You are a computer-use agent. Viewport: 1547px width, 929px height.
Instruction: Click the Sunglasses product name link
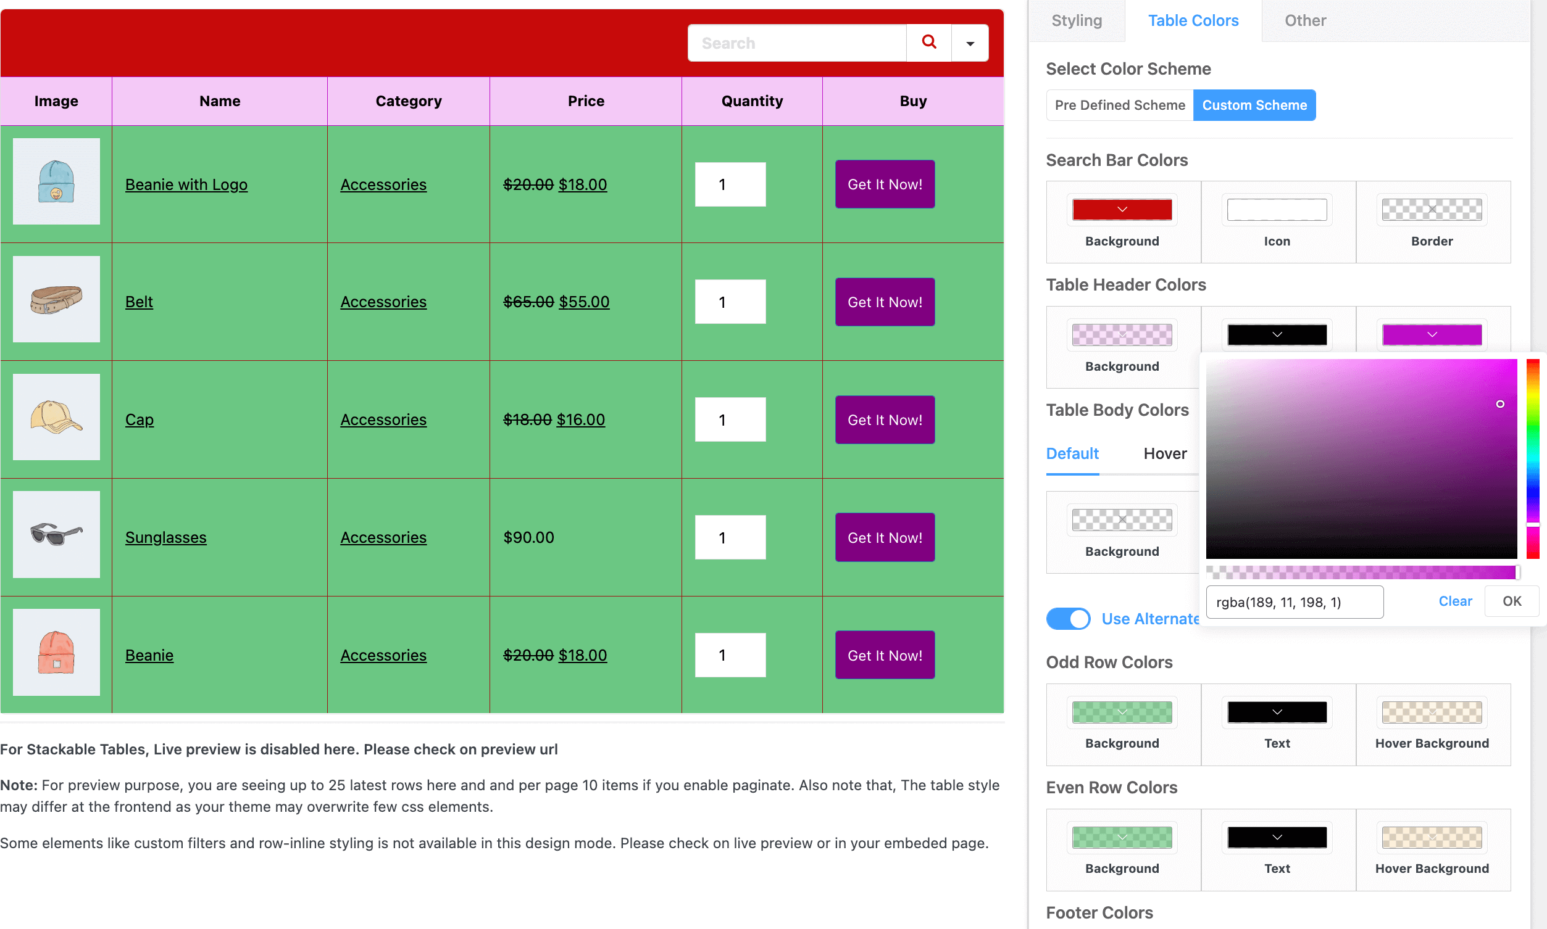pos(165,537)
